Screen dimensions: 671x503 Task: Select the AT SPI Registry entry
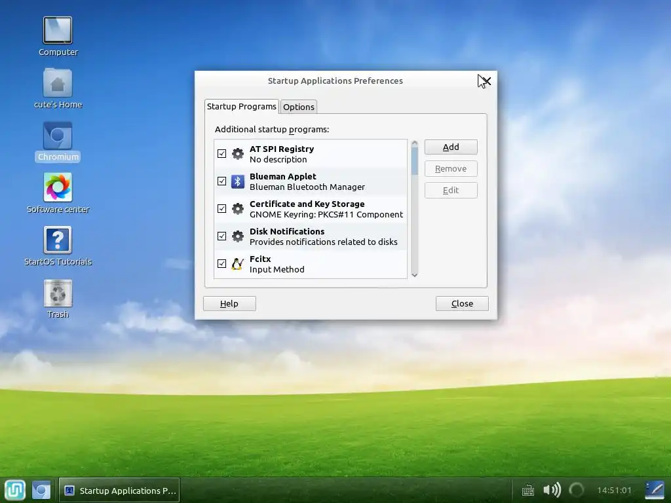[311, 154]
